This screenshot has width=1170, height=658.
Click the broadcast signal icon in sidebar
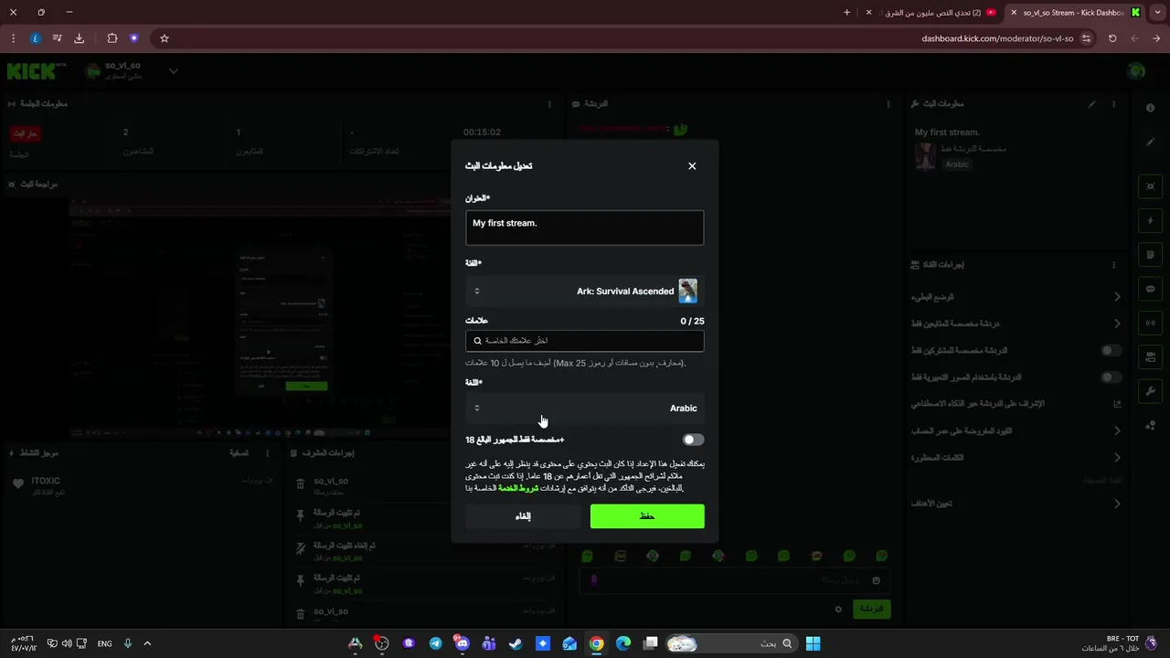[1151, 323]
